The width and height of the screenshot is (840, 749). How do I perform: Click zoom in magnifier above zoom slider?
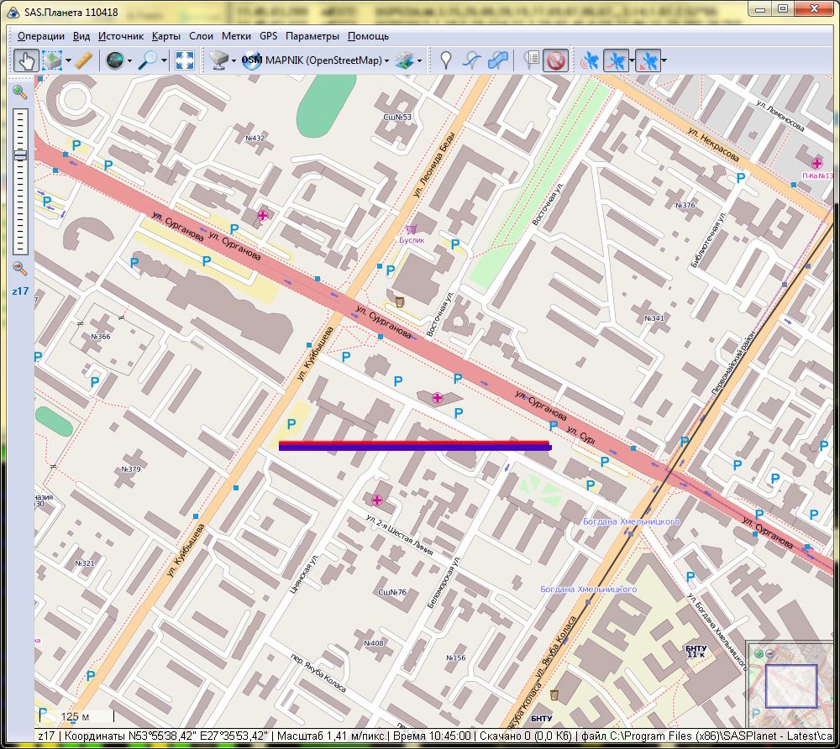click(x=19, y=92)
